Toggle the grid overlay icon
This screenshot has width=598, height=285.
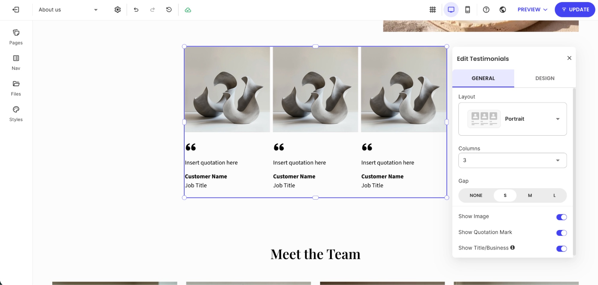[x=433, y=10]
